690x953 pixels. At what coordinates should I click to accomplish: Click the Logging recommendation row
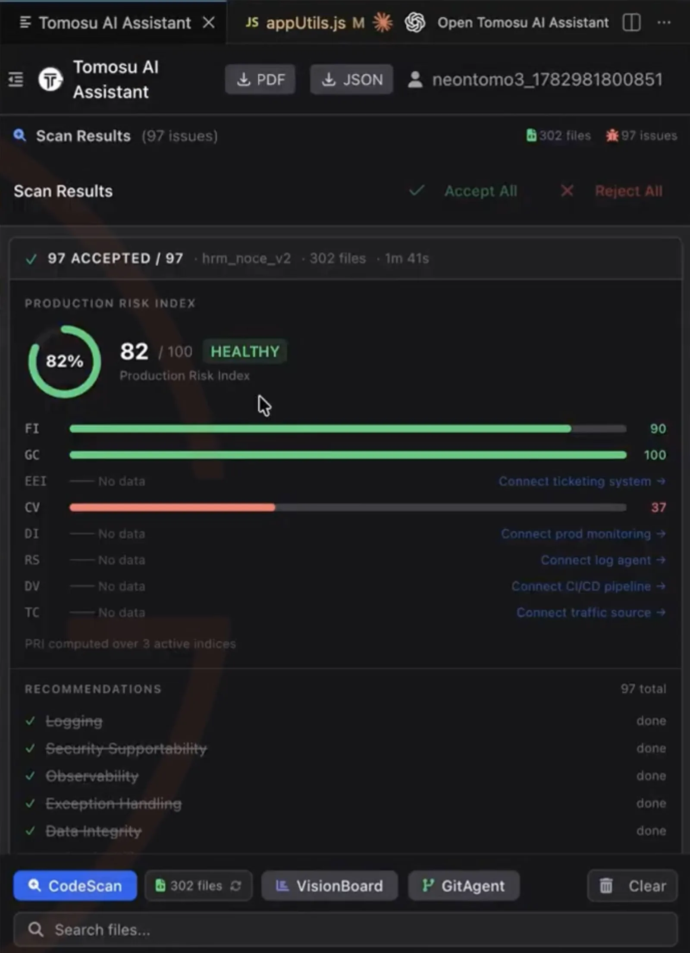click(345, 721)
